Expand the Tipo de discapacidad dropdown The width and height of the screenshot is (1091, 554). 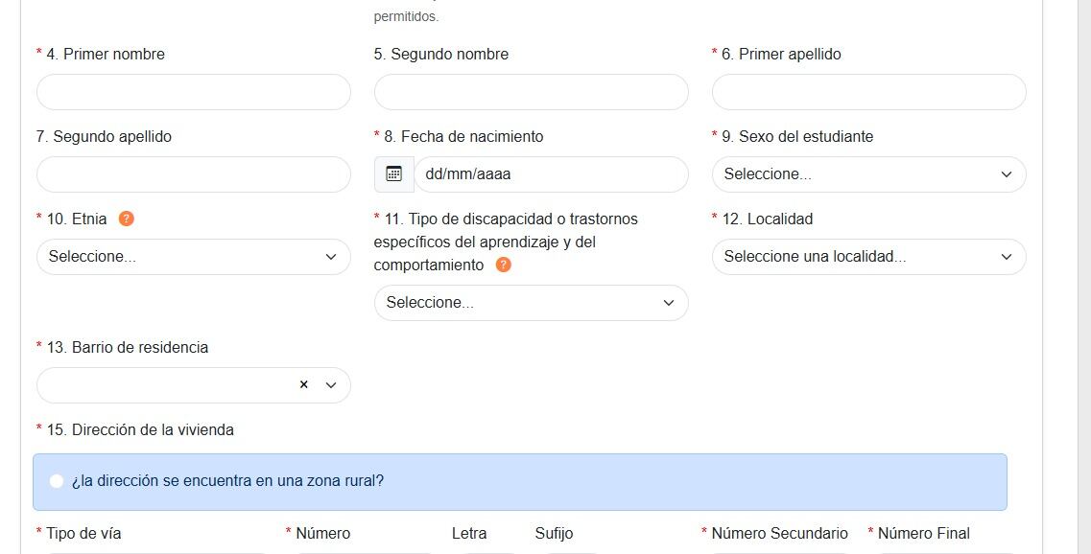pyautogui.click(x=531, y=303)
